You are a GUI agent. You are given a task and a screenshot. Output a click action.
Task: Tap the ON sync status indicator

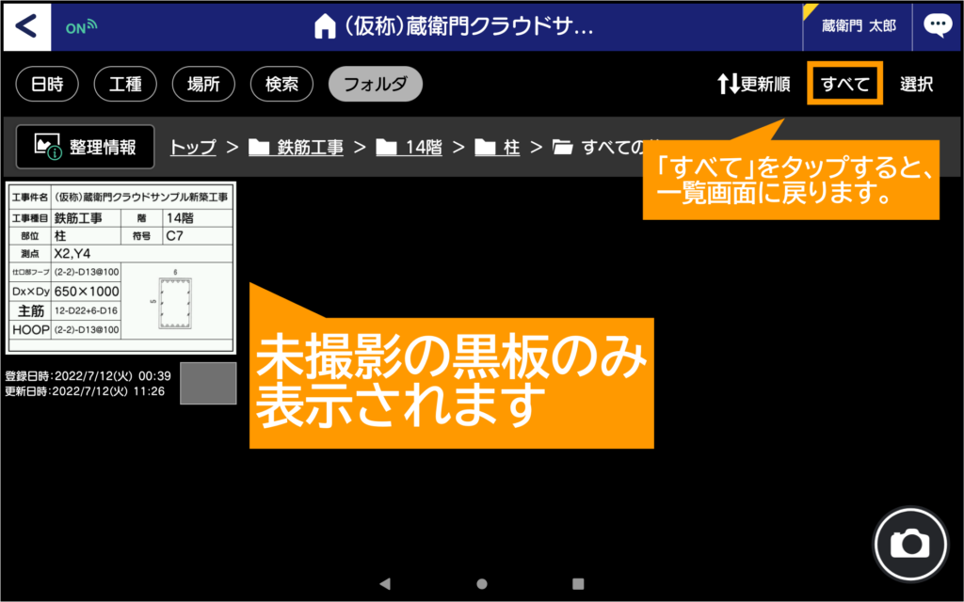(82, 27)
